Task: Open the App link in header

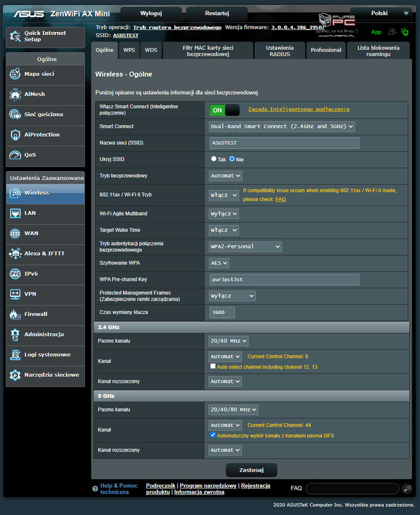Action: coord(376,32)
